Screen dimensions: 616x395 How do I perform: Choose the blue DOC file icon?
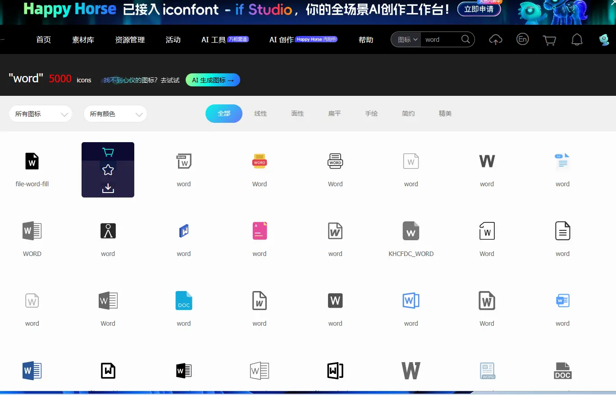[x=184, y=301]
